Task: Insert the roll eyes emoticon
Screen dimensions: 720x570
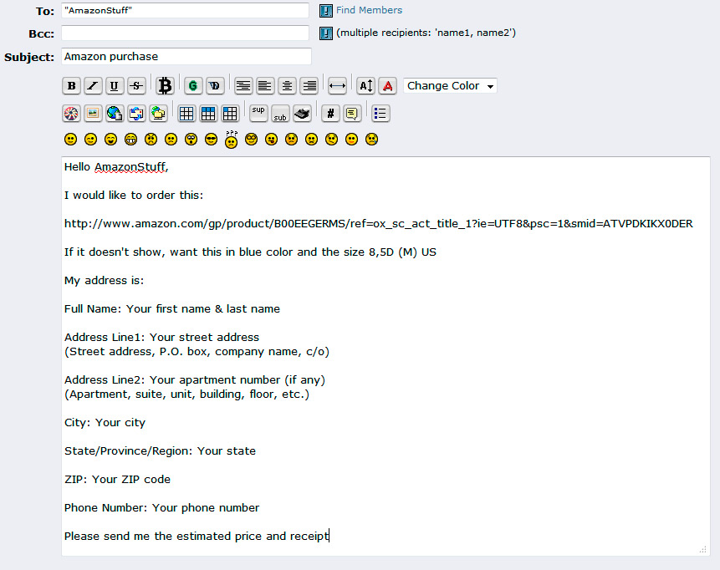Action: 251,140
